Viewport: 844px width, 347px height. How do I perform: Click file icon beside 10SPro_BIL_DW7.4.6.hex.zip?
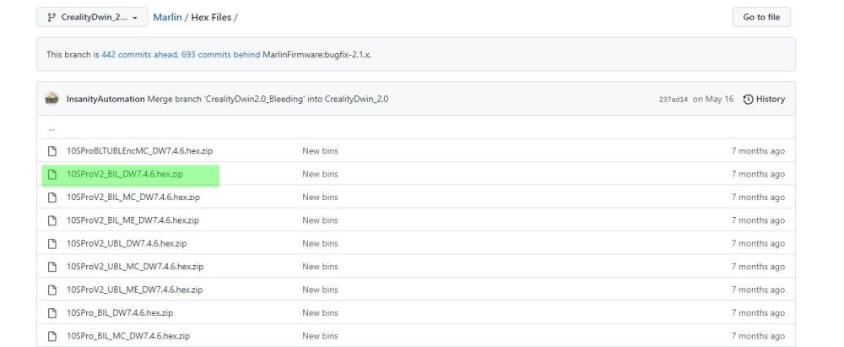coord(52,313)
